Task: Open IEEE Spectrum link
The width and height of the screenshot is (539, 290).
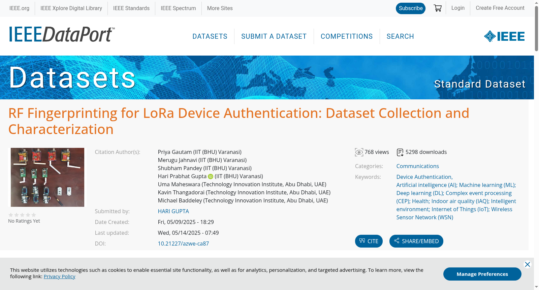Action: click(178, 8)
